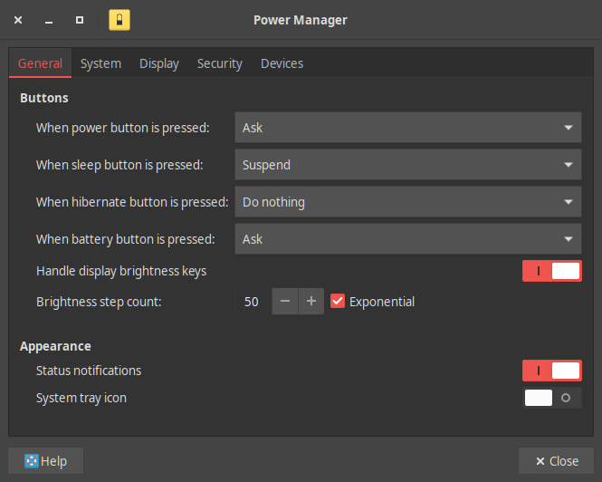Switch to the System tab
The image size is (602, 482).
pyautogui.click(x=100, y=63)
